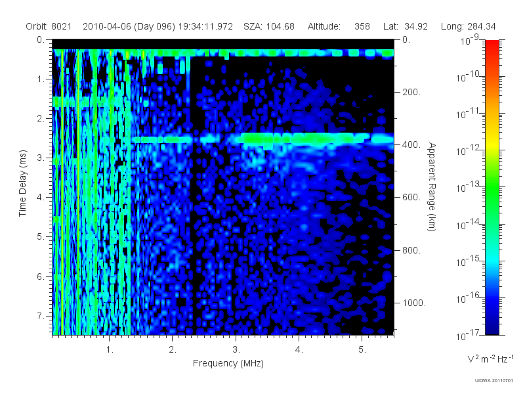The width and height of the screenshot is (525, 394).
Task: Click the colorbar label 10^-13
Action: pyautogui.click(x=468, y=187)
